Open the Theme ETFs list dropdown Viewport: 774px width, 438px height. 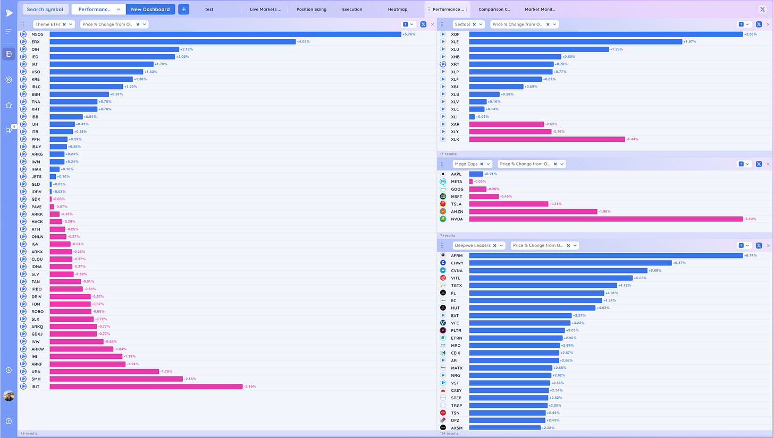coord(71,24)
